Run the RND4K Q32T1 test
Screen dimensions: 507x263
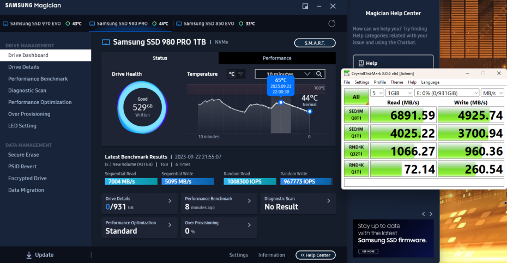[x=356, y=151]
